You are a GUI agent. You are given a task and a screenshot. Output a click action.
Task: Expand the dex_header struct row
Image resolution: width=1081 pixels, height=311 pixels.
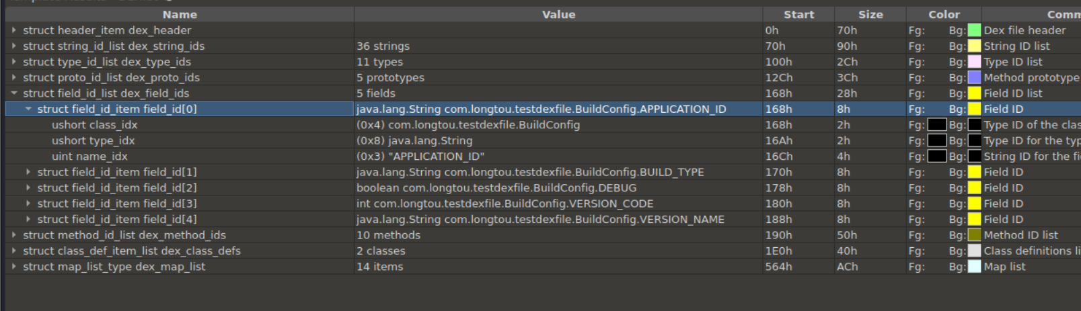(14, 30)
